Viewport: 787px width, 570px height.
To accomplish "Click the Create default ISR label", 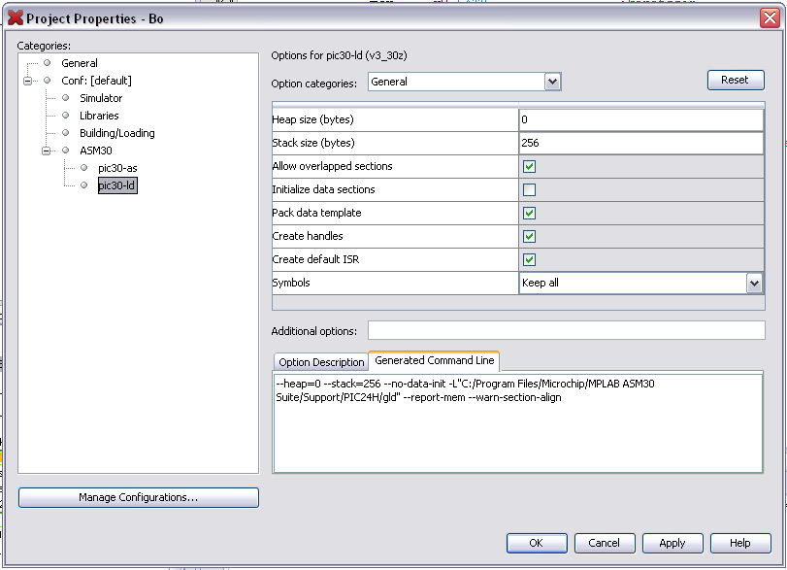I will coord(315,259).
